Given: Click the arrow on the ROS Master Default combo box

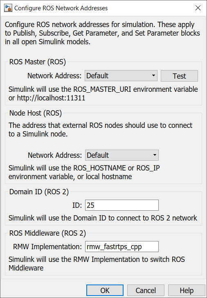Looking at the screenshot, I should point(153,75).
